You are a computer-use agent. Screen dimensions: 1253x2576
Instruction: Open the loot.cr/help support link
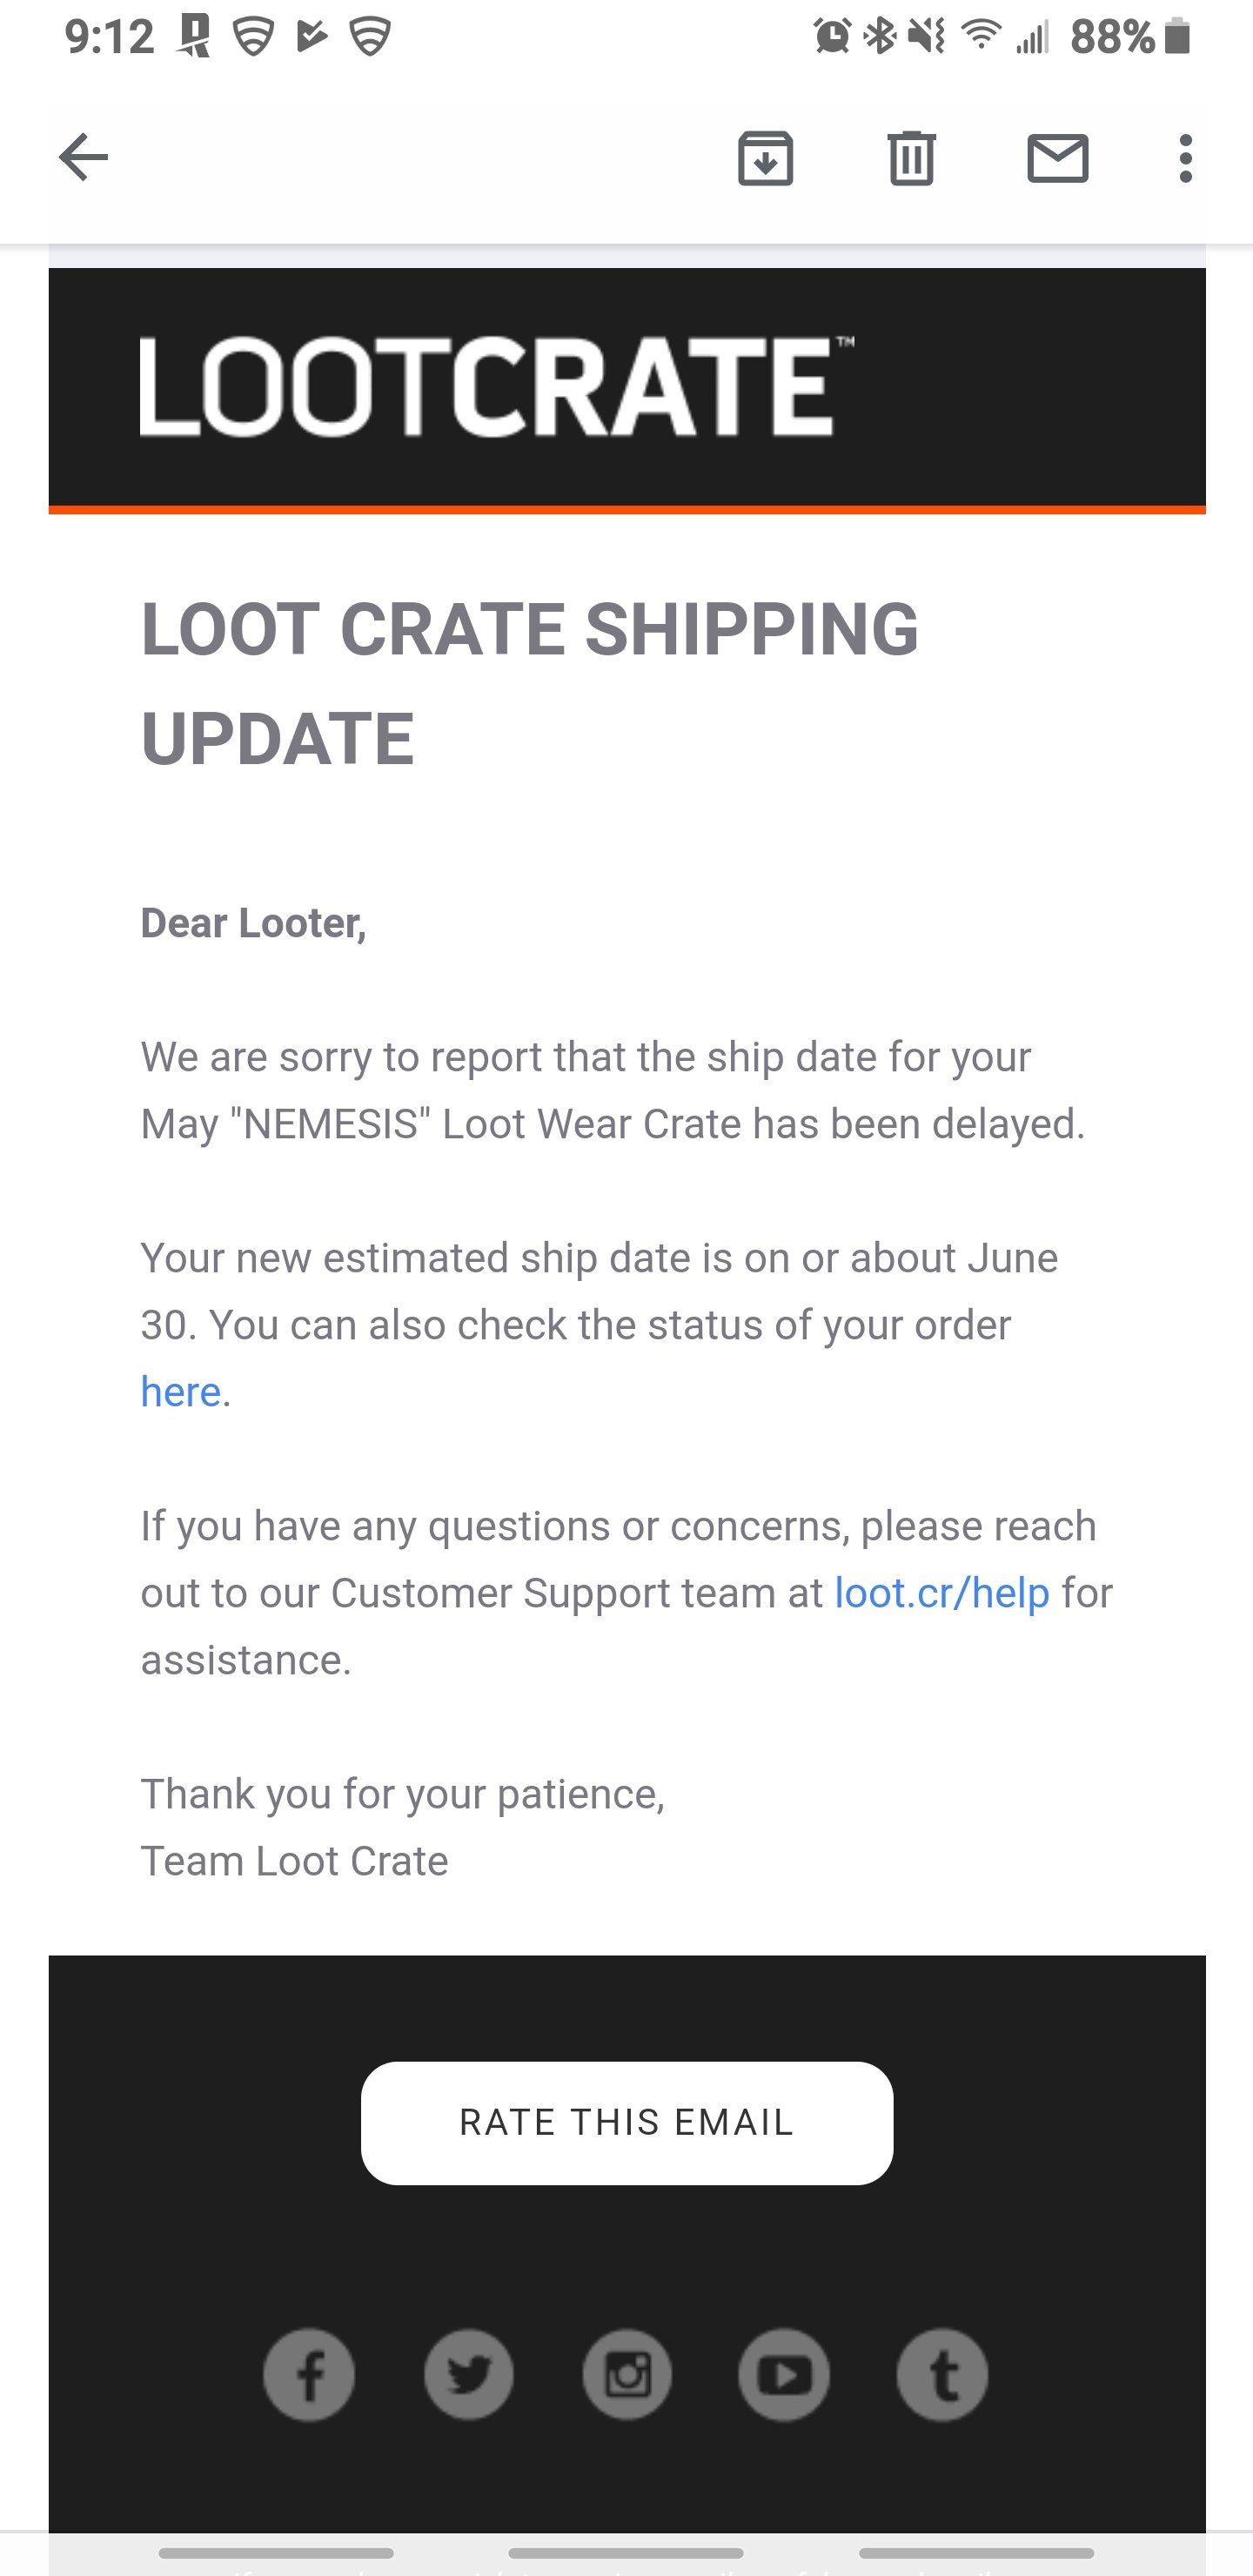[942, 1593]
